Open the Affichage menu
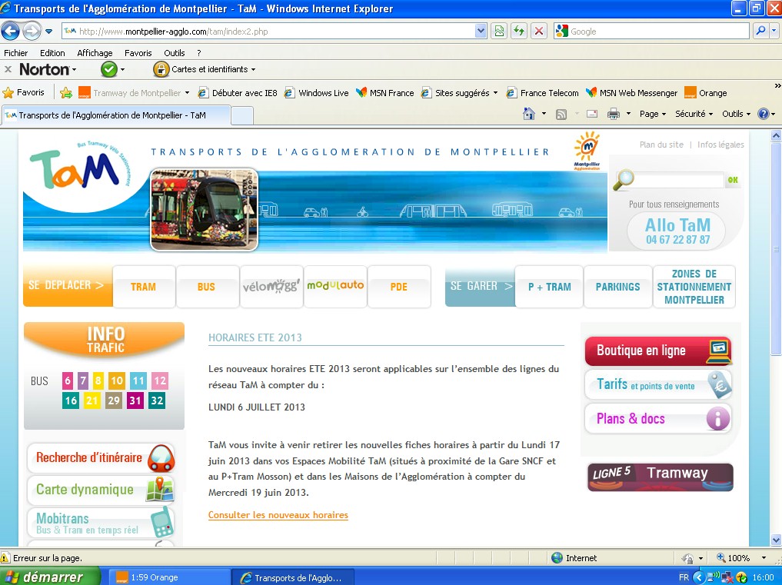This screenshot has width=782, height=585. pyautogui.click(x=95, y=53)
